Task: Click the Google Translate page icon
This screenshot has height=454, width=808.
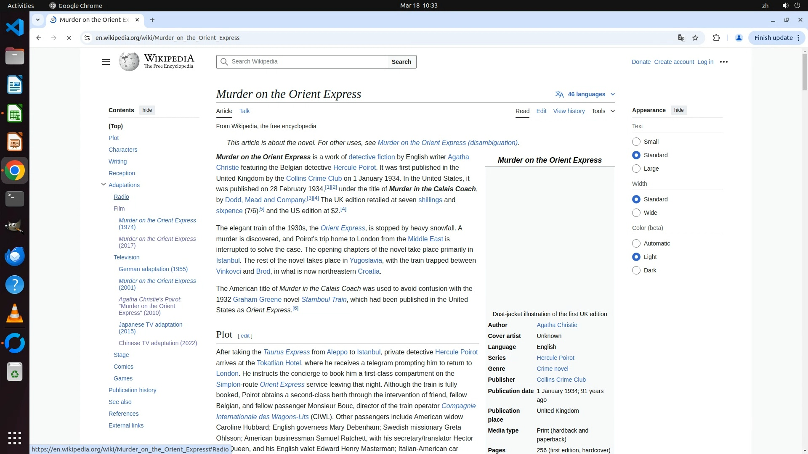Action: coord(681,38)
